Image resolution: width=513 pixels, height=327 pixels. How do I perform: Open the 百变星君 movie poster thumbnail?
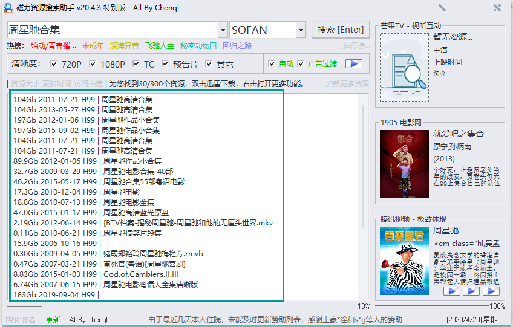404,261
